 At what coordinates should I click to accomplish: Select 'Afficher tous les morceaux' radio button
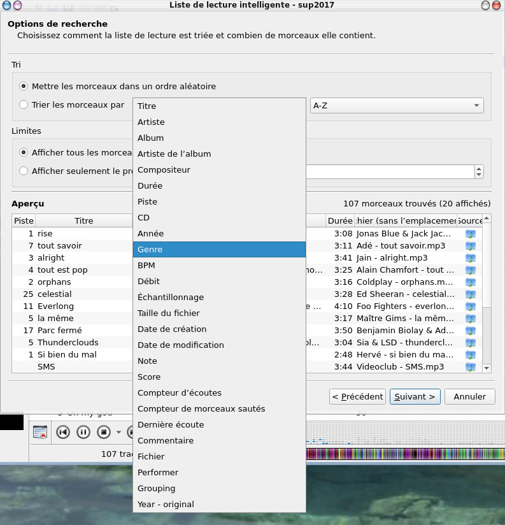pos(24,152)
